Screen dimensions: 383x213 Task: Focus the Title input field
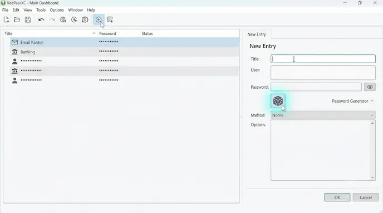(323, 59)
